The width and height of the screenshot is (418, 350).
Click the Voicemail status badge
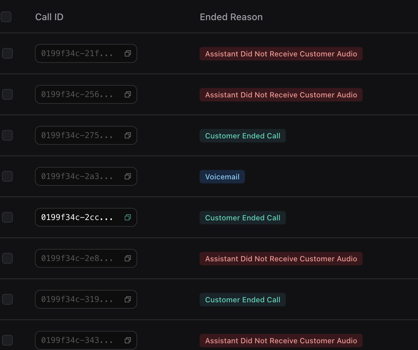tap(222, 177)
